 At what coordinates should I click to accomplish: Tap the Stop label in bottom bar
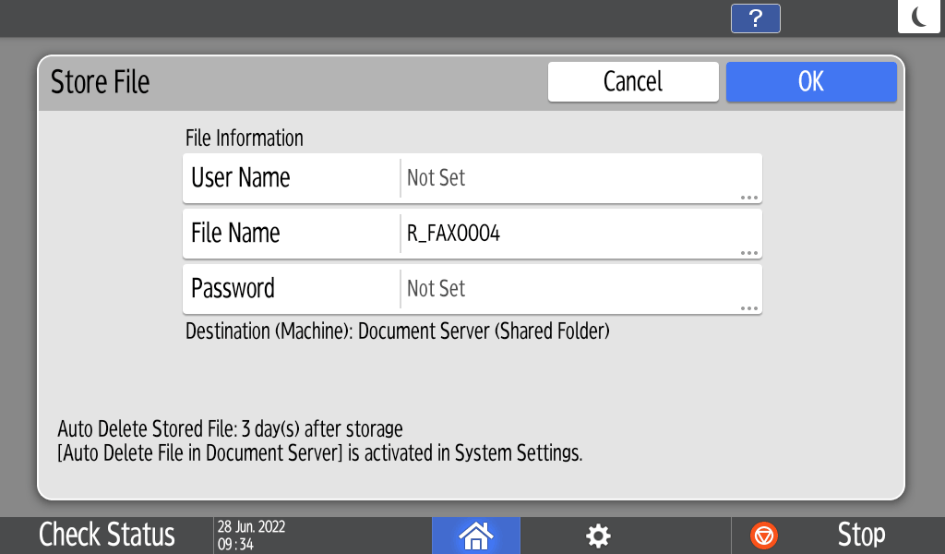tap(860, 535)
